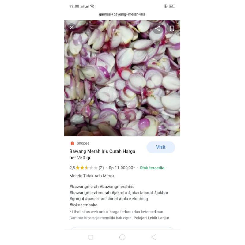Tap the share icon on the image
The width and height of the screenshot is (245, 245).
click(157, 28)
